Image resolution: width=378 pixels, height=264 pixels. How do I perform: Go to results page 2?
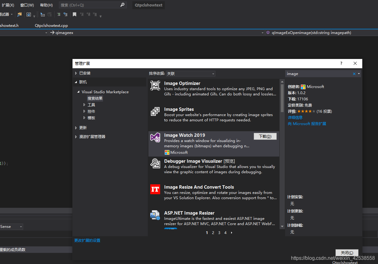213,233
